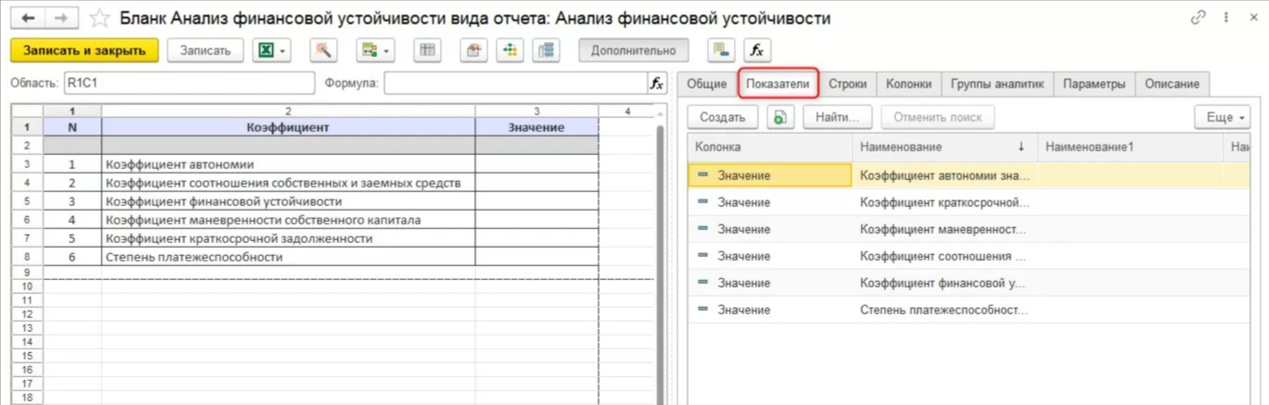Select spreadsheet row header 5

(27, 201)
